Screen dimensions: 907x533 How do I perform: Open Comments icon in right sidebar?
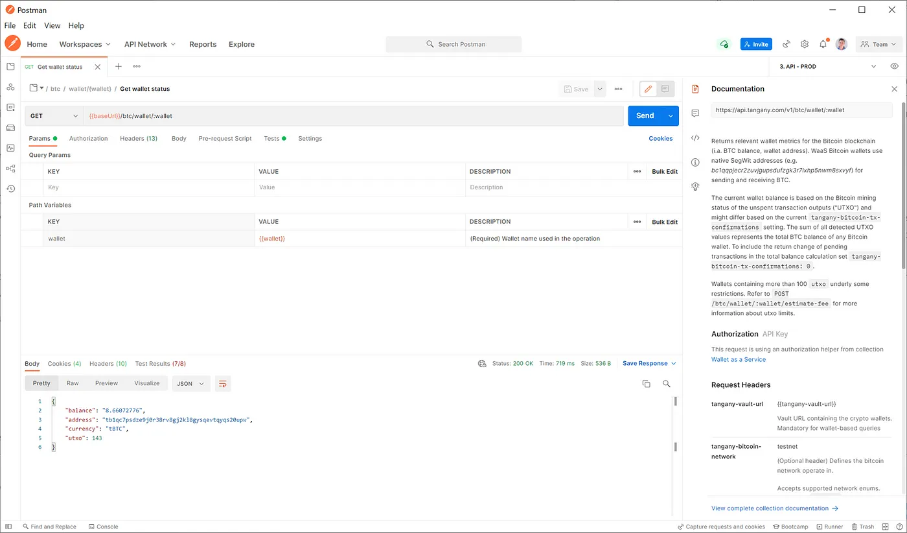click(695, 113)
